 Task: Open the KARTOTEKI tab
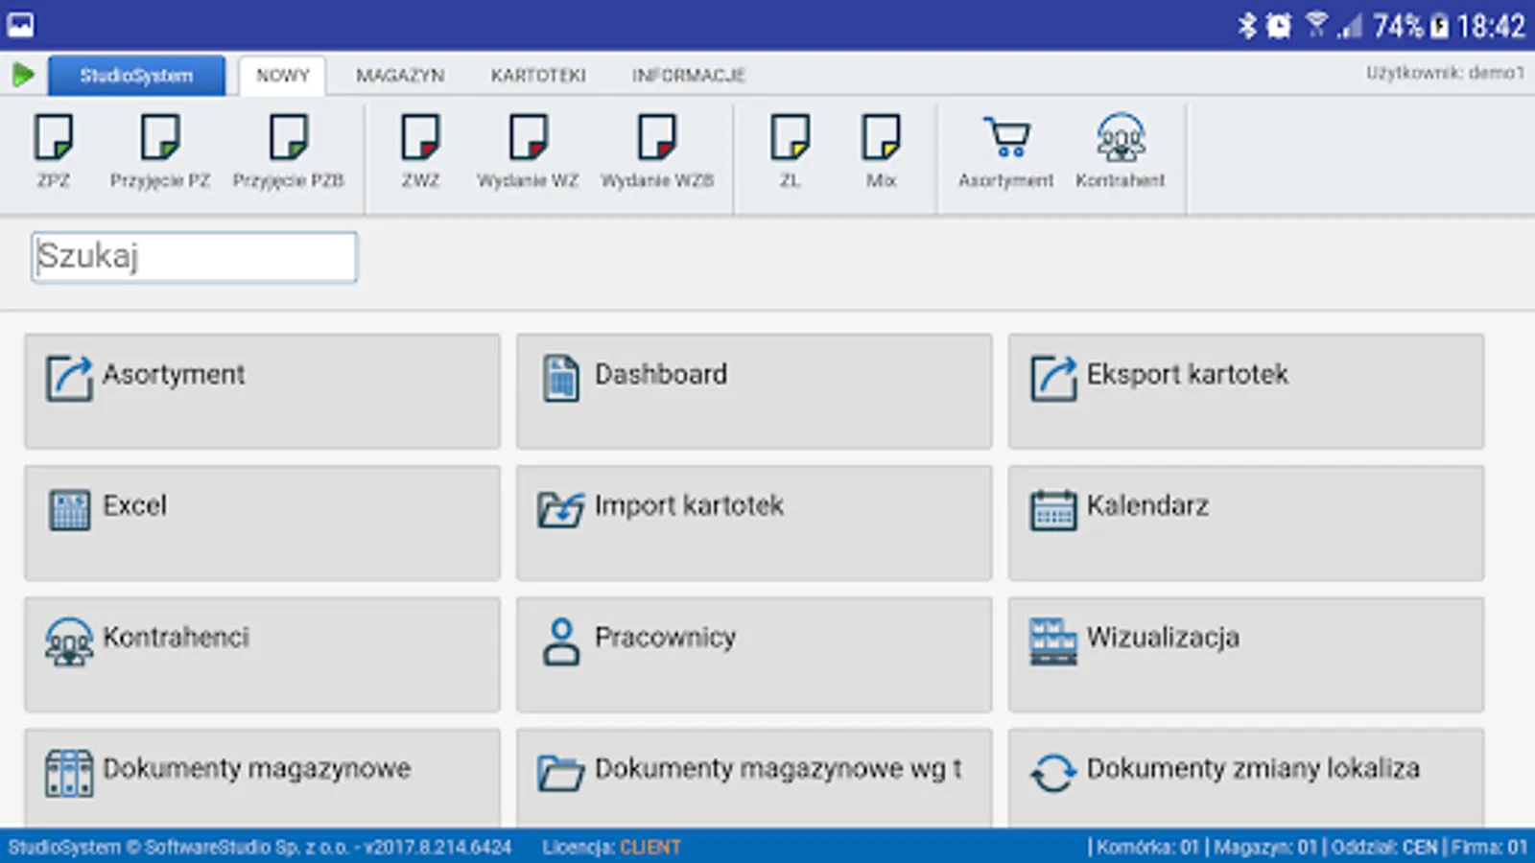(x=538, y=75)
